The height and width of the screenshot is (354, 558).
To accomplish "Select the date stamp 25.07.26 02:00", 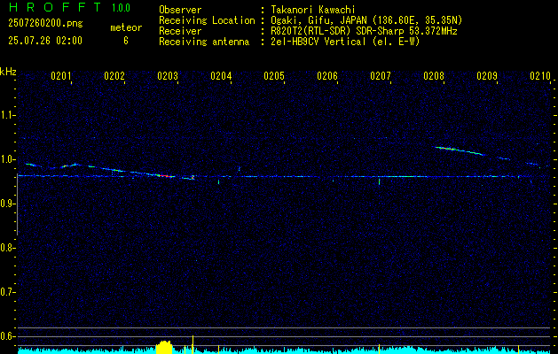I will pos(45,41).
